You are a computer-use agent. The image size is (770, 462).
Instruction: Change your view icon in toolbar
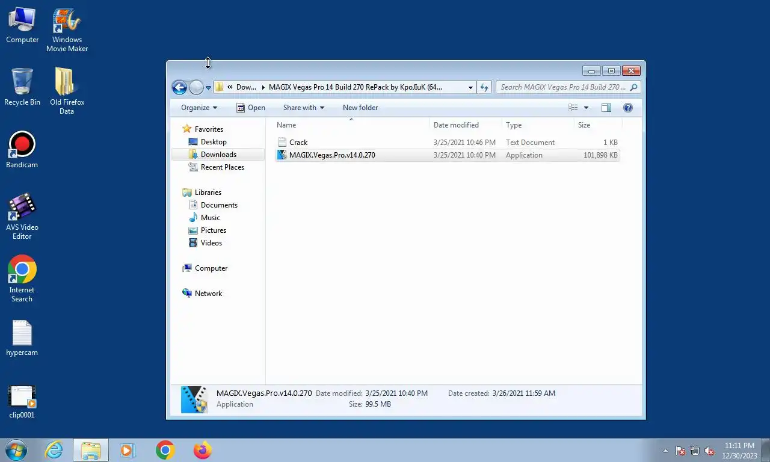tap(573, 108)
